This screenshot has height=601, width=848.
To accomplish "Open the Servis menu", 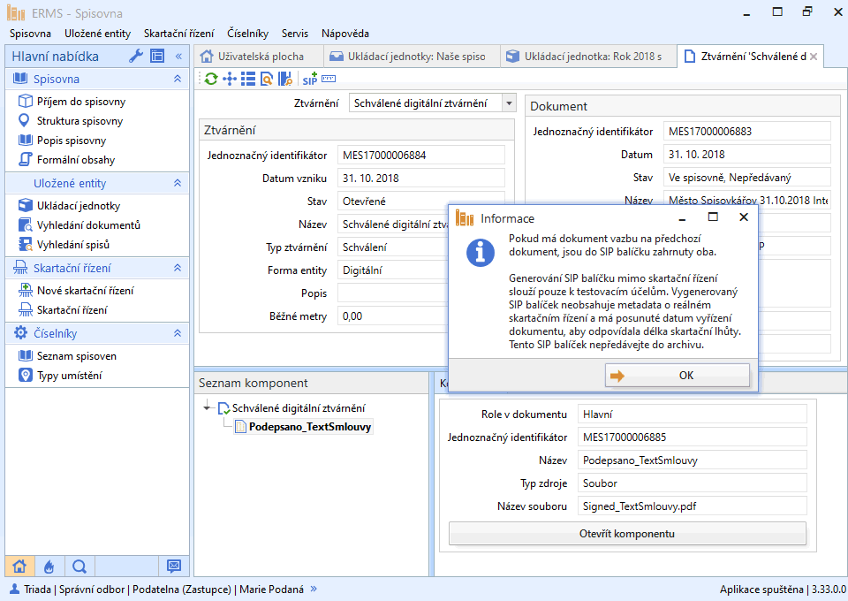I will coord(295,34).
